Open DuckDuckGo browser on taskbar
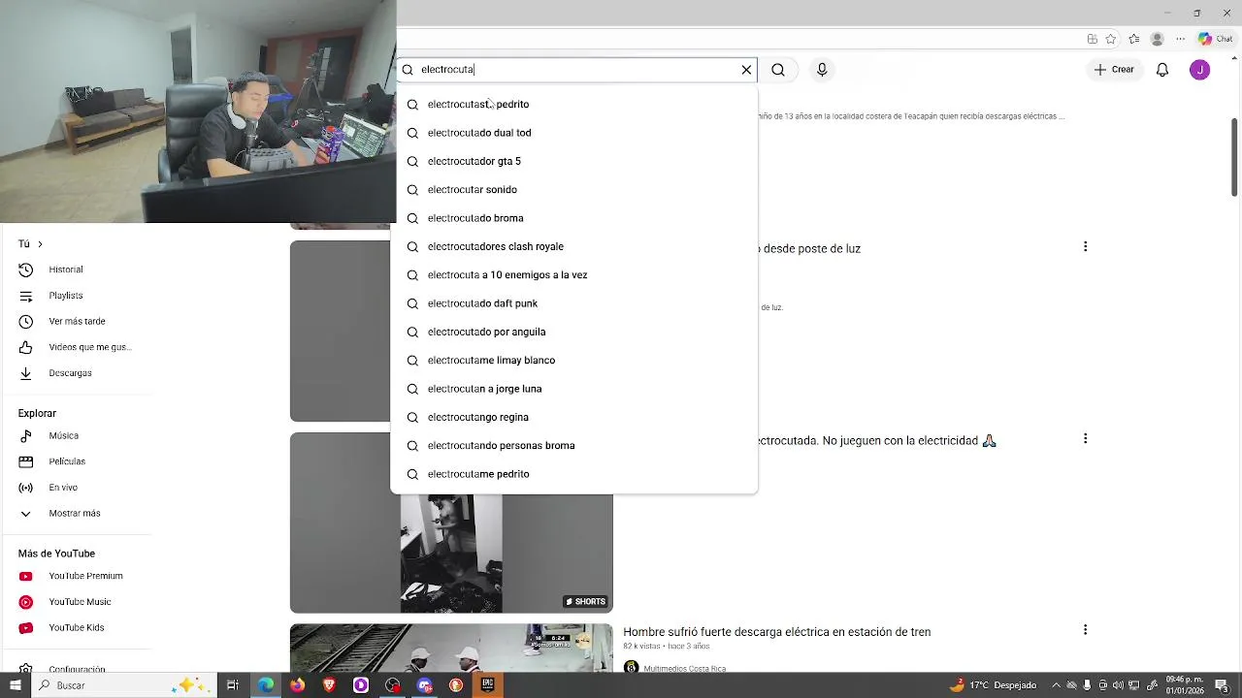The height and width of the screenshot is (698, 1242). [456, 685]
